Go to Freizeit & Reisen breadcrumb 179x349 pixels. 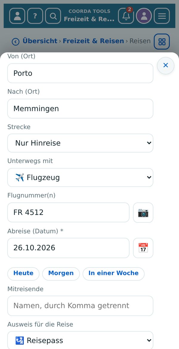(x=93, y=41)
